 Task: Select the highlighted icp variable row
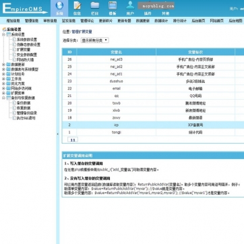[x=153, y=125]
